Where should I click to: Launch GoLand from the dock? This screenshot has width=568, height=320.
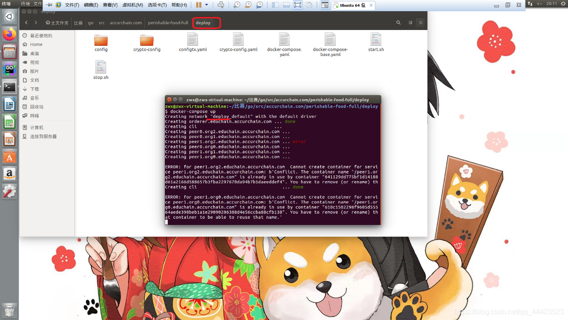tap(9, 69)
